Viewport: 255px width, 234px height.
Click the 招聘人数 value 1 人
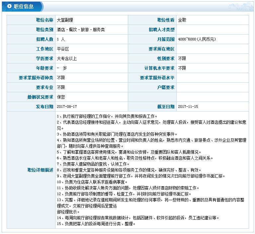click(61, 39)
